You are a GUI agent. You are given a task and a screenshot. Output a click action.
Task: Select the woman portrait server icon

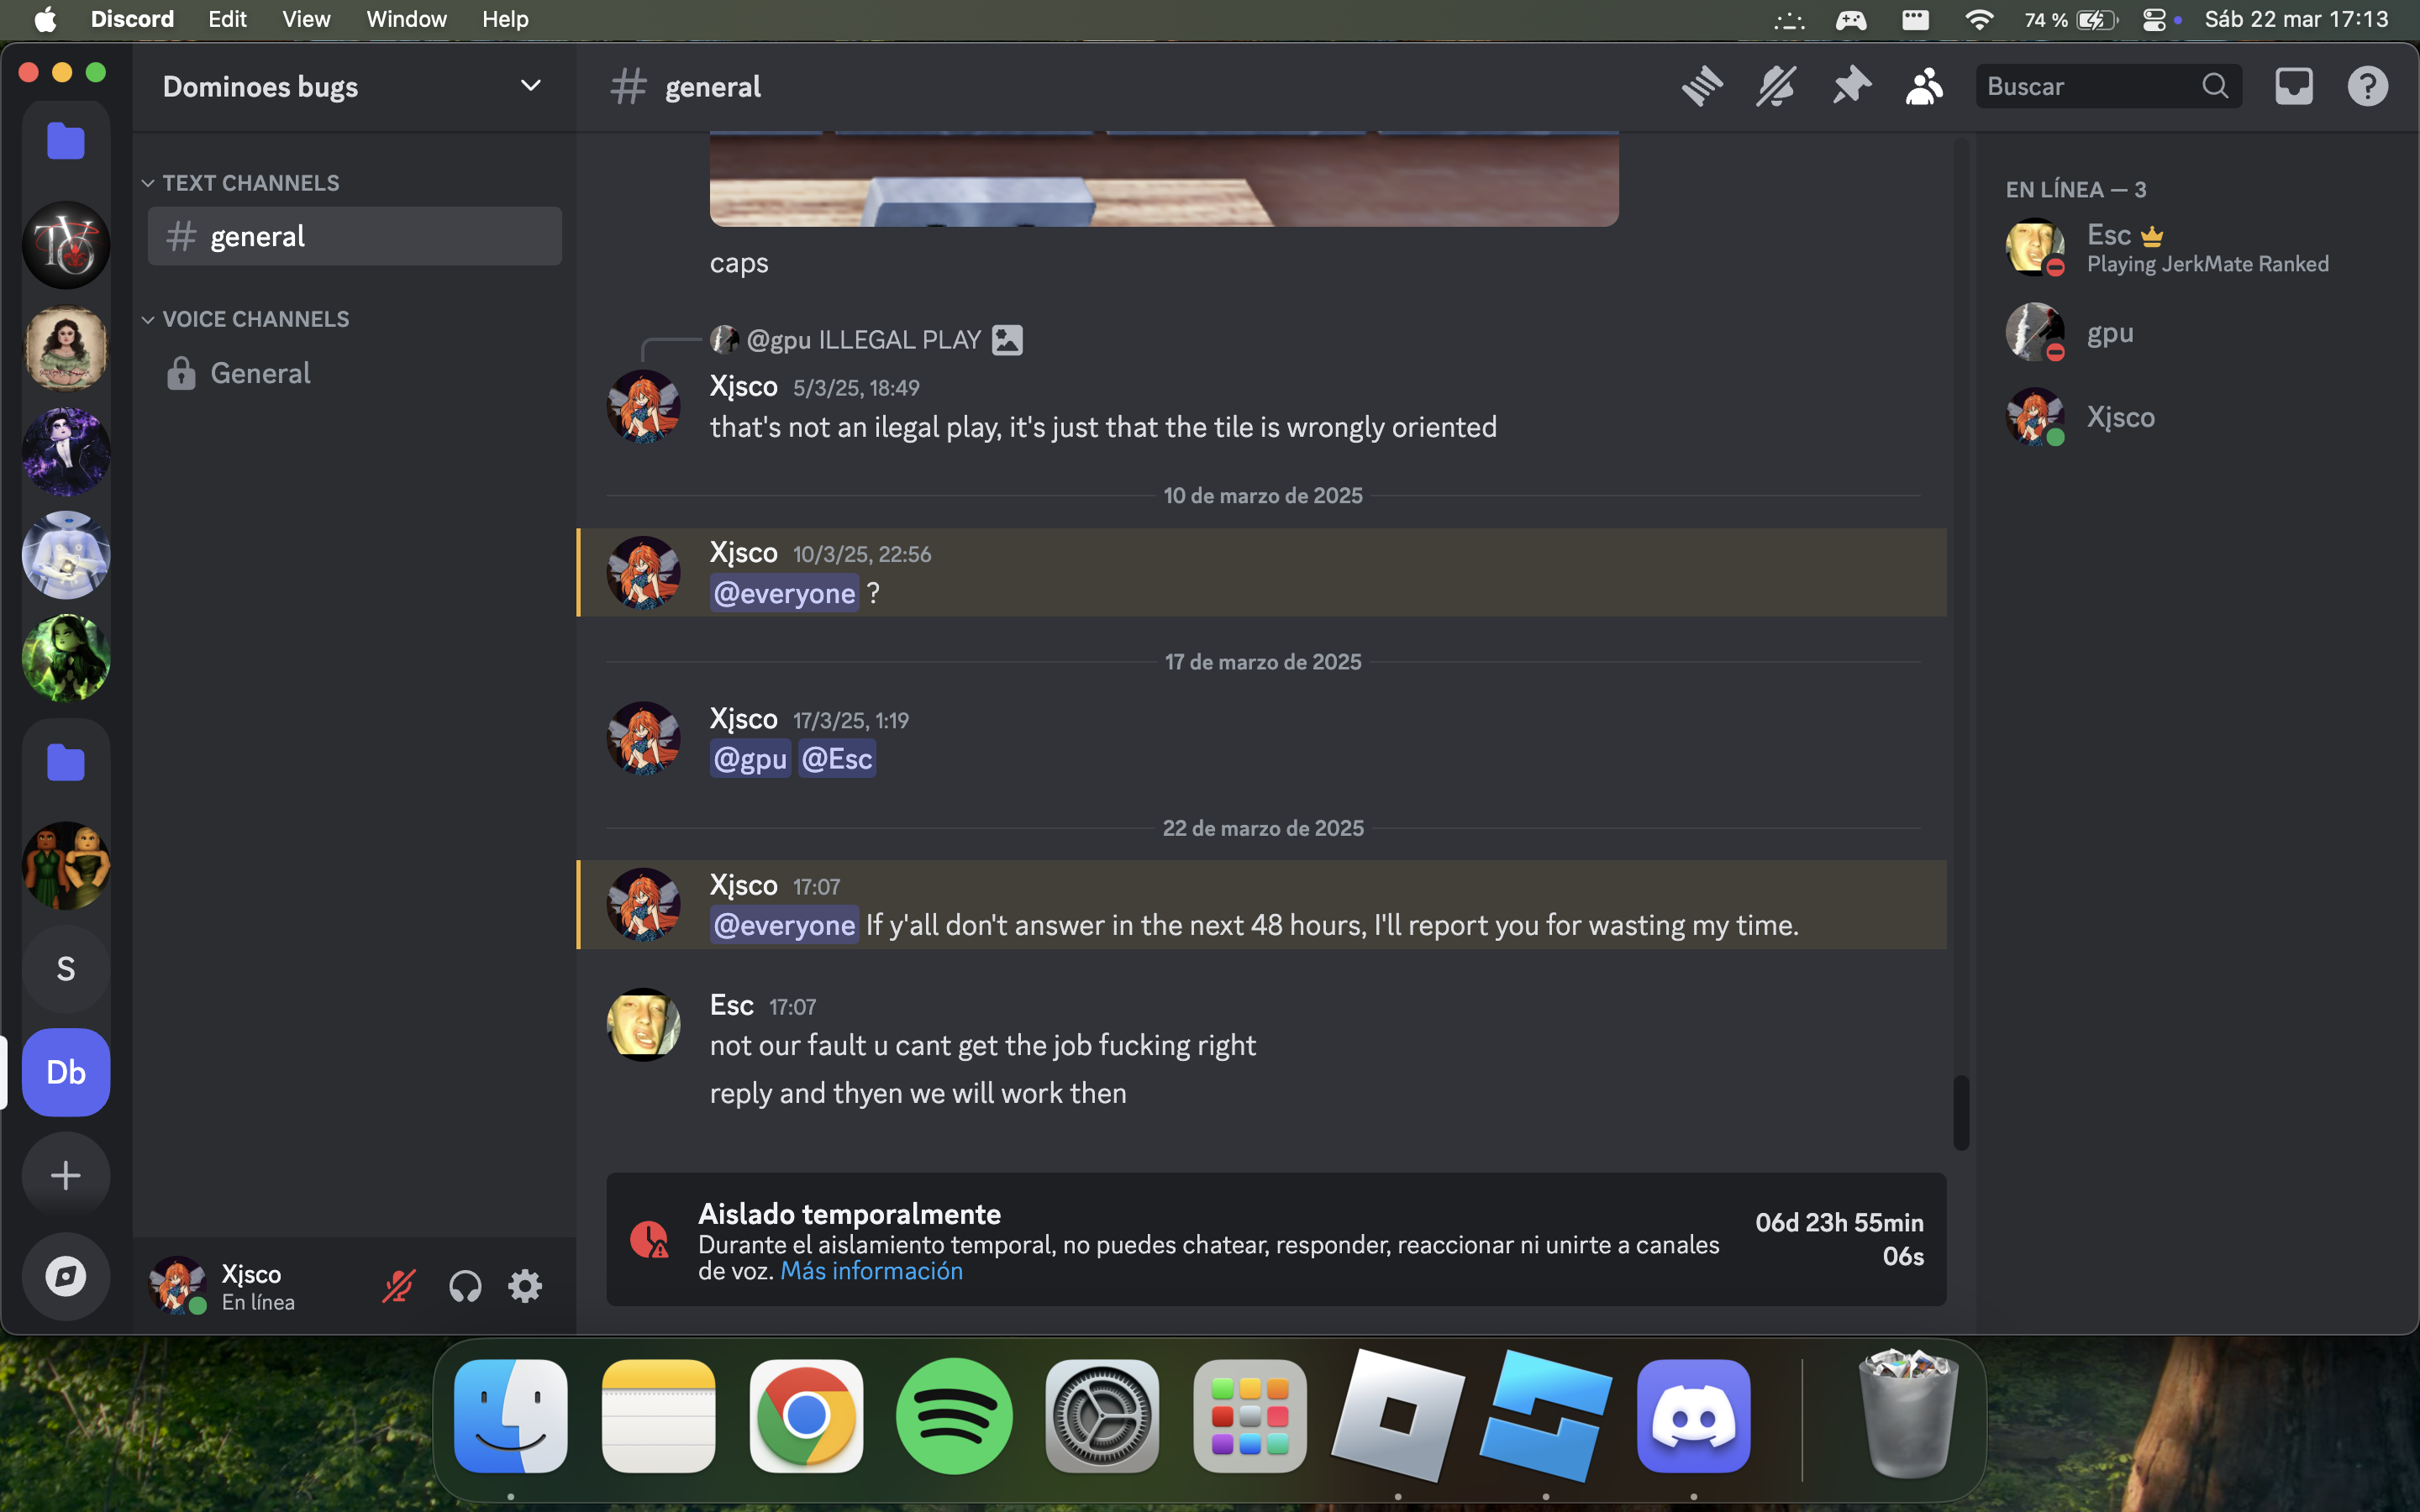pyautogui.click(x=66, y=348)
